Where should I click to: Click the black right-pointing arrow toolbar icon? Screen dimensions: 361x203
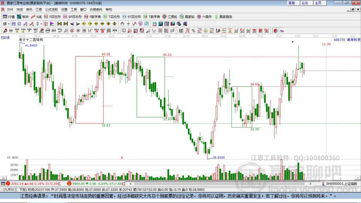pyautogui.click(x=78, y=24)
